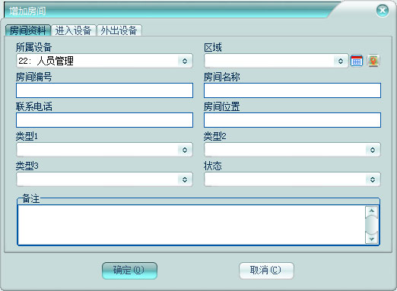Focus the 房间名称 input field
Image resolution: width=397 pixels, height=291 pixels.
(x=292, y=90)
